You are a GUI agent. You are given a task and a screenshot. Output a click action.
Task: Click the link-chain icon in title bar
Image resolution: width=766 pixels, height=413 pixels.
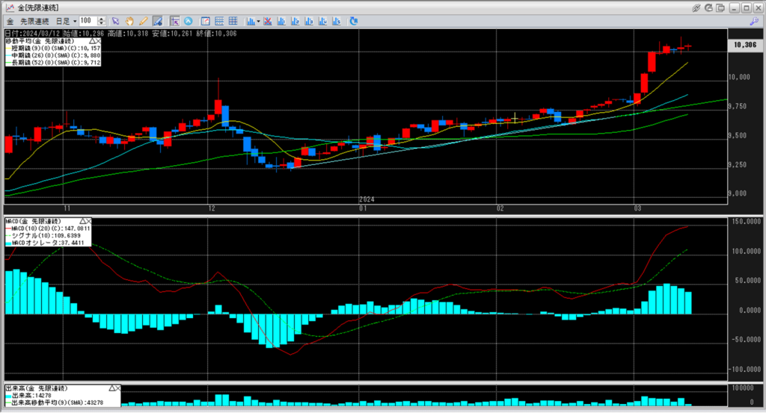pyautogui.click(x=696, y=7)
